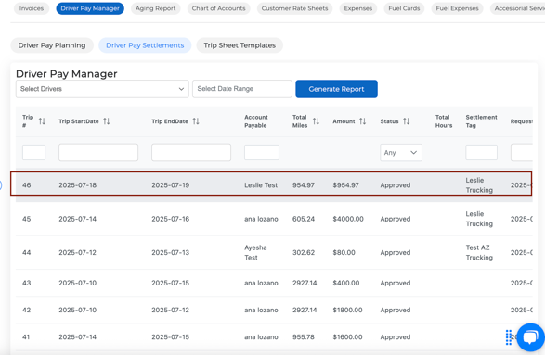Click the Select Date Range field
Screen dimensions: 545x355
pyautogui.click(x=242, y=89)
